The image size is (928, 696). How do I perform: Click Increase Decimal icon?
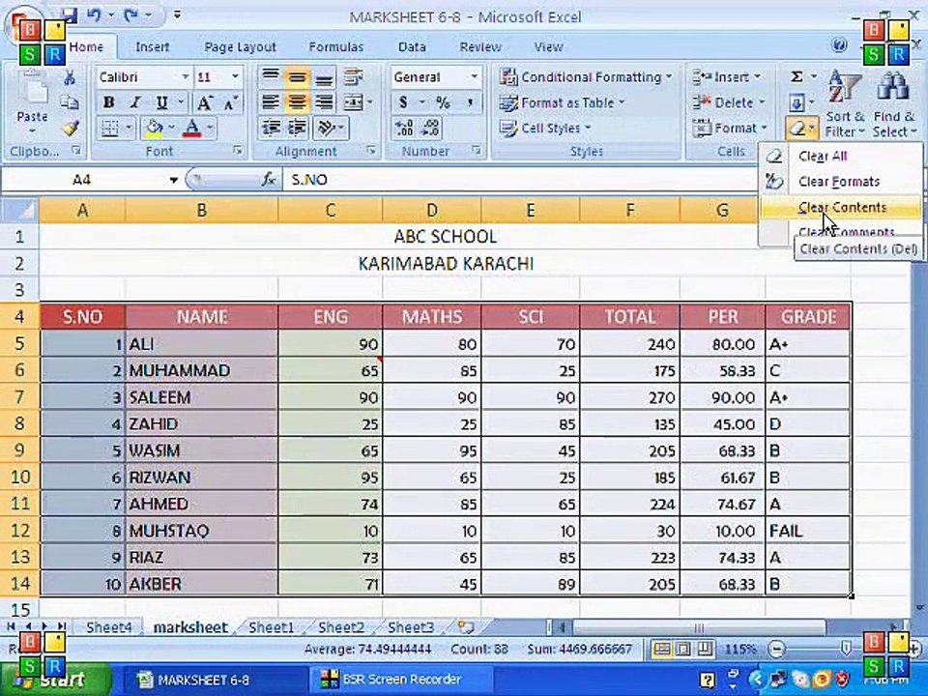[x=404, y=128]
